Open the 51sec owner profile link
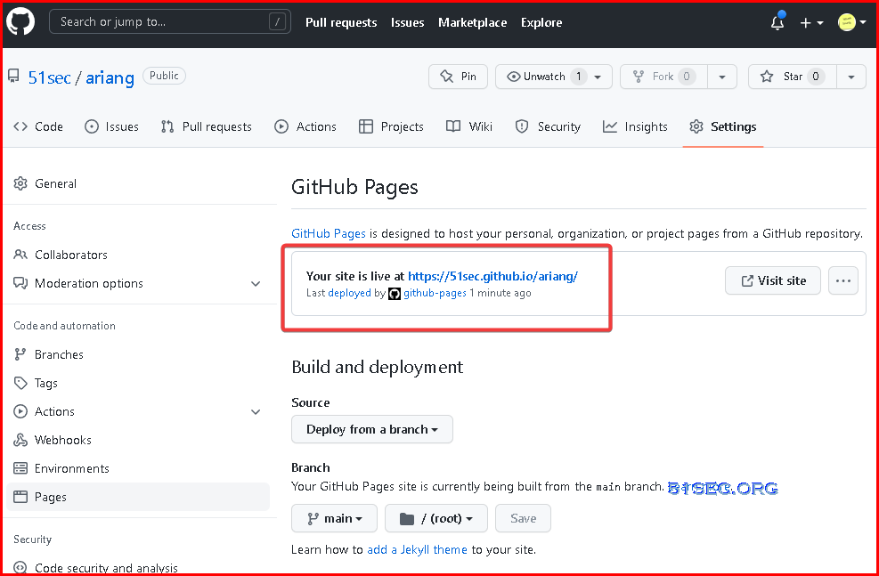Screen dimensions: 879x576 (x=49, y=77)
